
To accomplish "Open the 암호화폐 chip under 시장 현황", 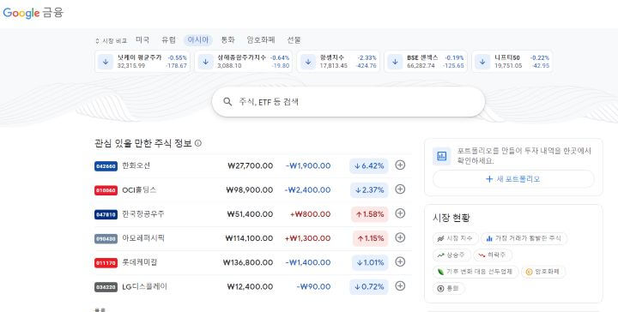I will (542, 272).
